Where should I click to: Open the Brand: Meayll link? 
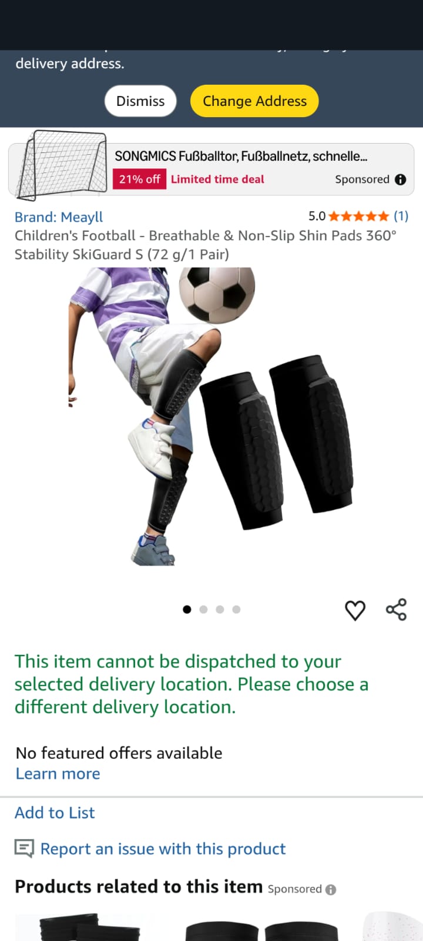(x=59, y=217)
